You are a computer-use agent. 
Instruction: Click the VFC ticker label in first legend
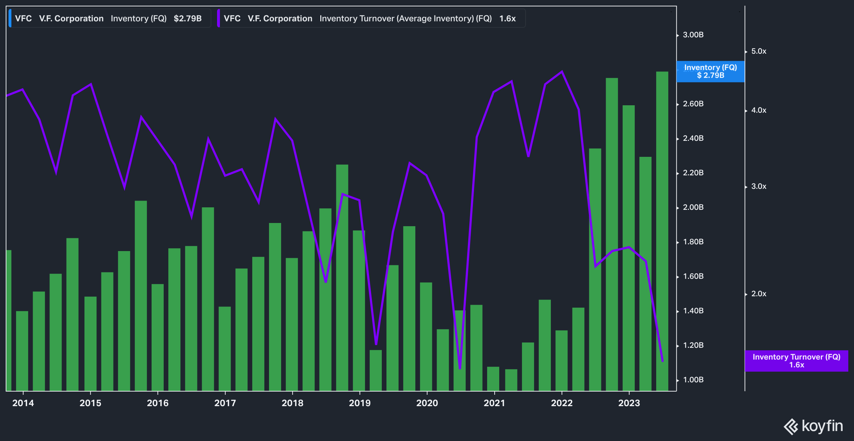coord(23,18)
